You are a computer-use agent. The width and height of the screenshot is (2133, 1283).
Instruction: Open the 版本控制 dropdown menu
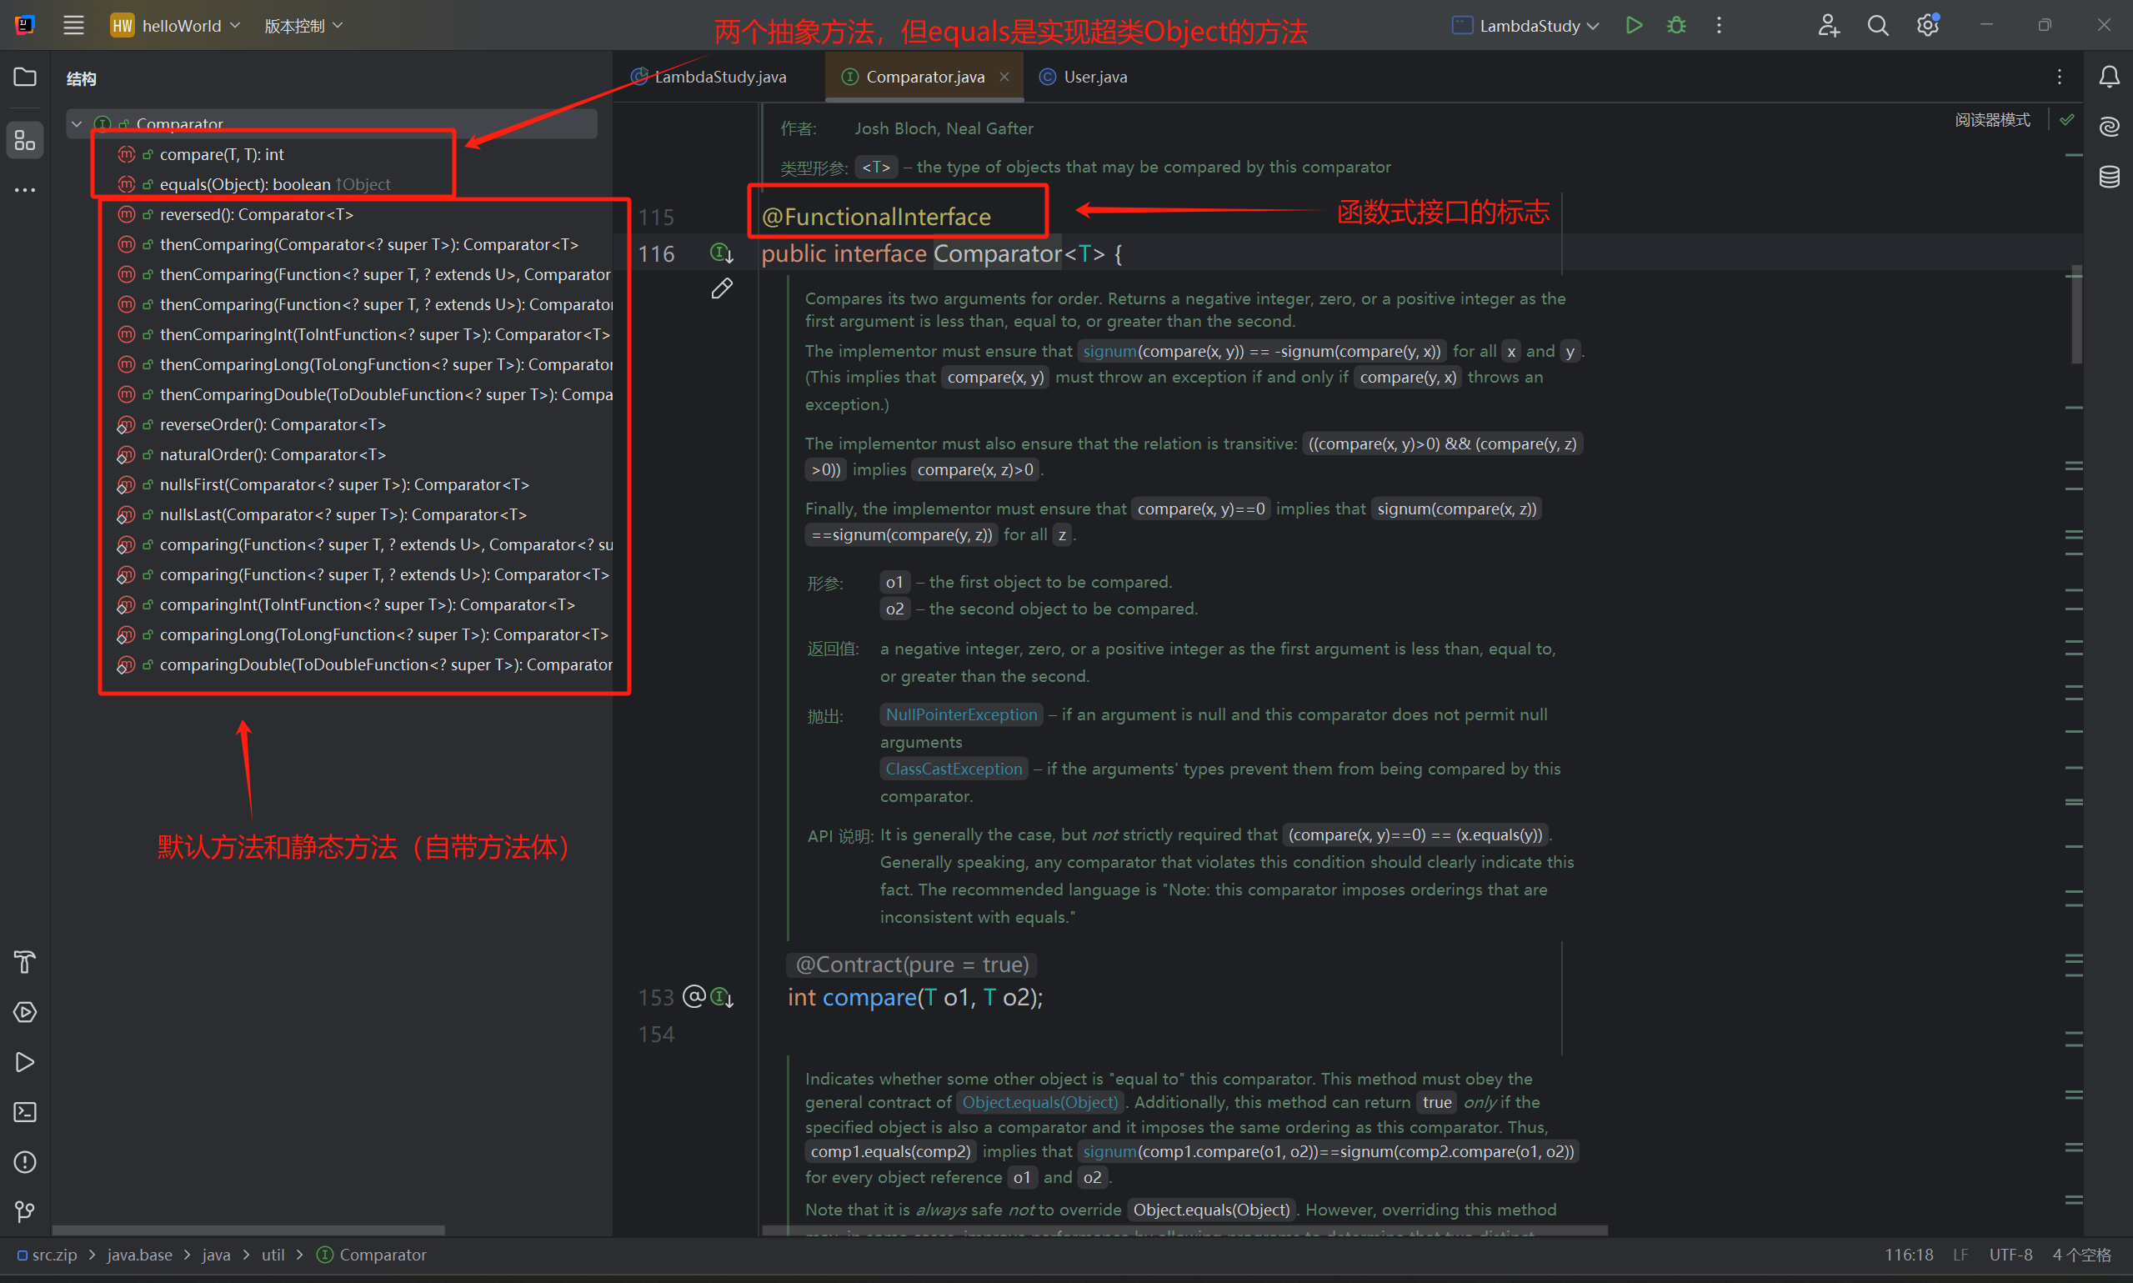point(303,26)
